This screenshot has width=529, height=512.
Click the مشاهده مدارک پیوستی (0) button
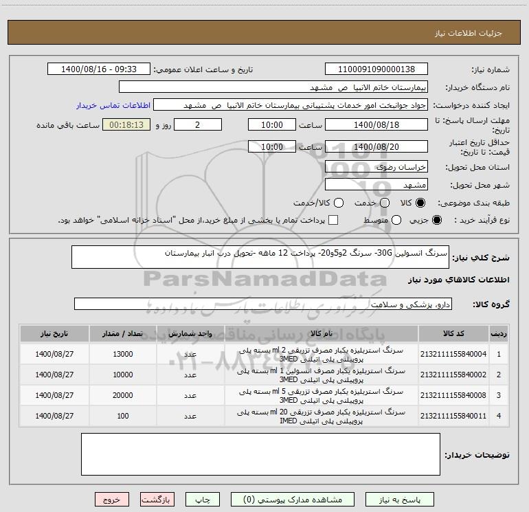click(x=293, y=500)
